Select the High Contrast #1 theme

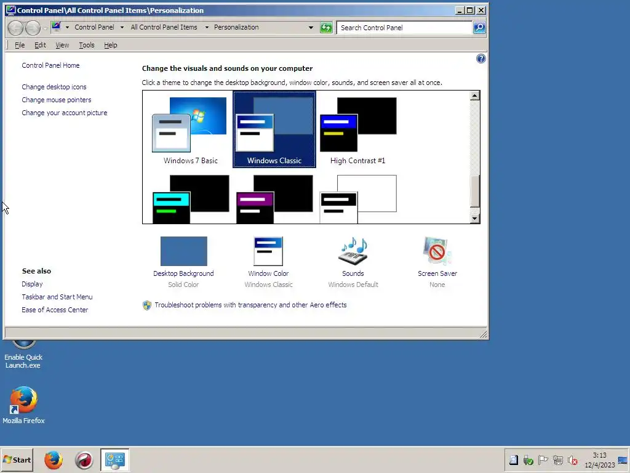coord(357,131)
